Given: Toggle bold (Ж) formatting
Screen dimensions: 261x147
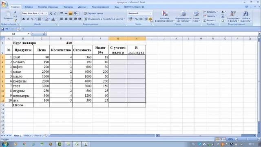Looking at the screenshot, I should [x=24, y=19].
